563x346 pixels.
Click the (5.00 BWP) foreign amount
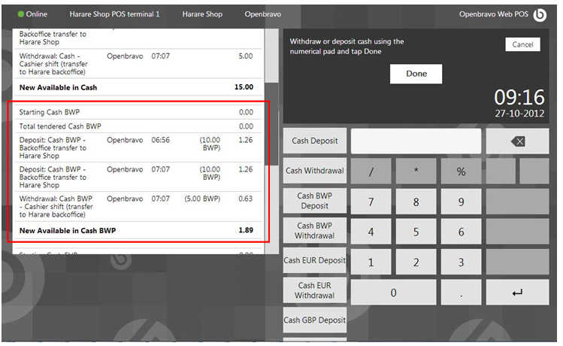[202, 199]
